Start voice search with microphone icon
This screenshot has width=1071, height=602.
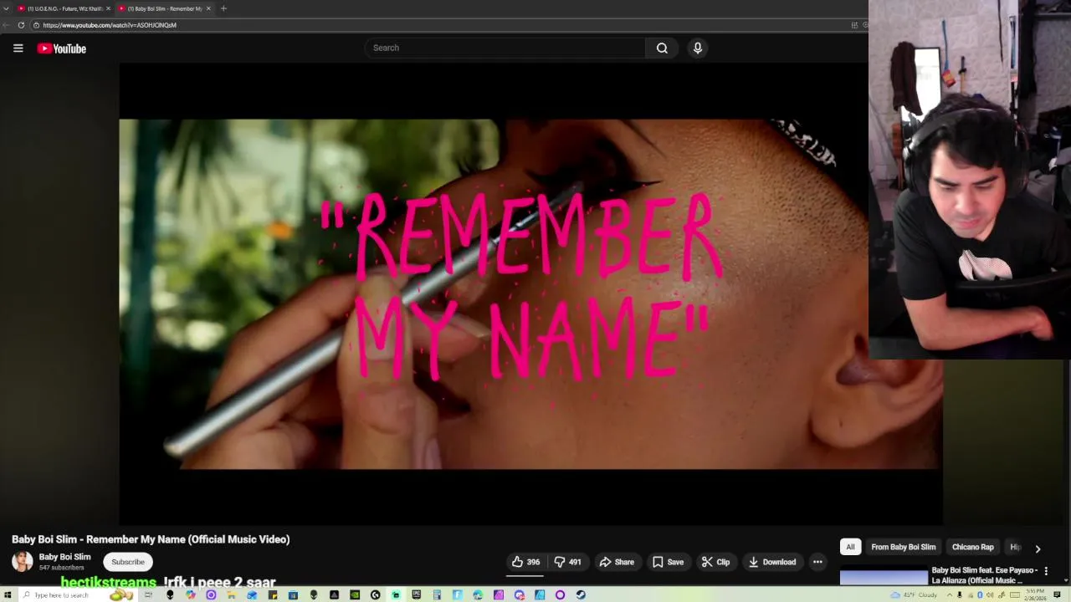pos(698,48)
